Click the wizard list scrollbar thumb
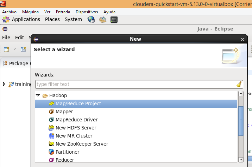 [x=241, y=121]
